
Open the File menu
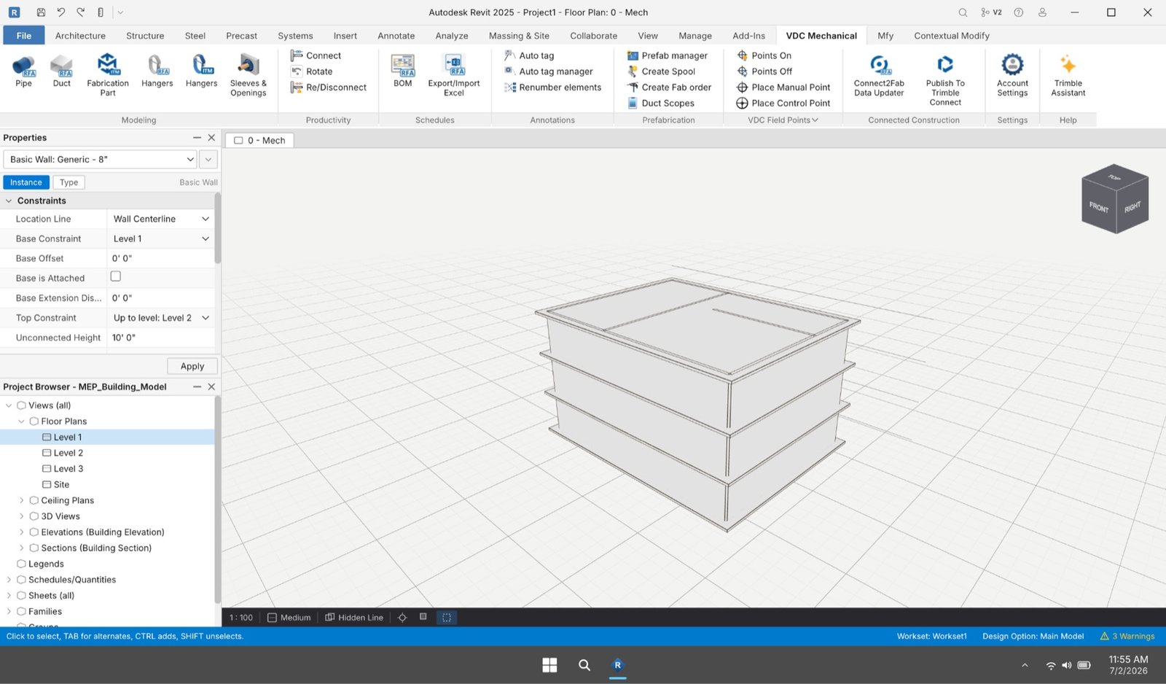pos(24,36)
